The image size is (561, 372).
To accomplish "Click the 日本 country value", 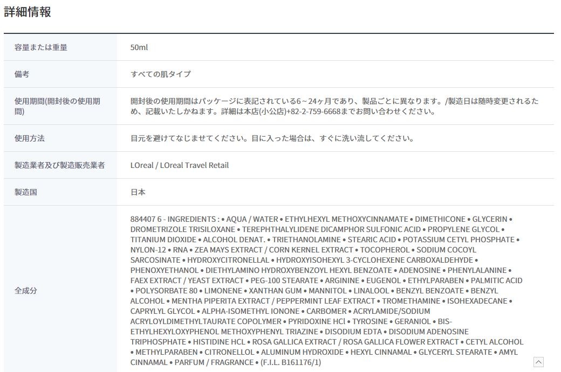I will point(138,192).
